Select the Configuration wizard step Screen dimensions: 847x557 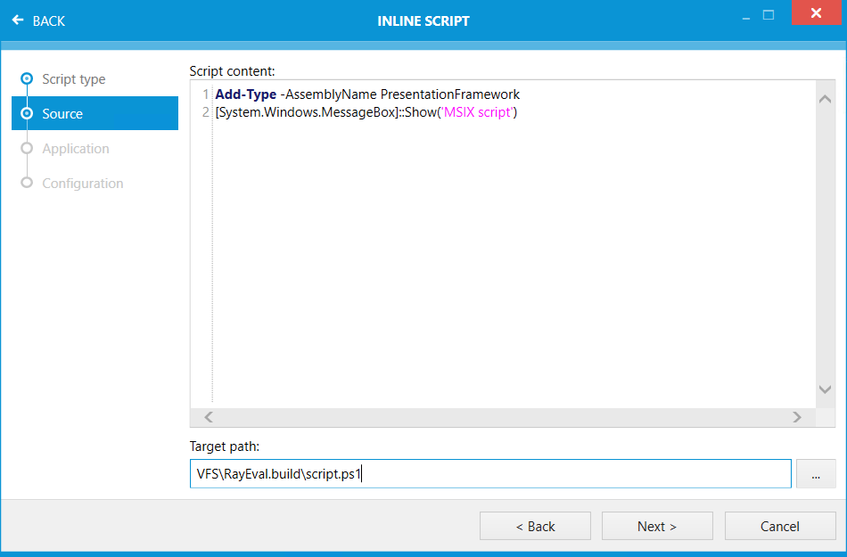click(83, 183)
